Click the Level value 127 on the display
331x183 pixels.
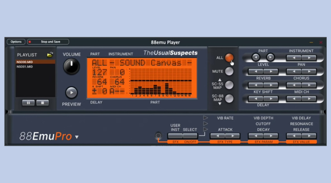point(100,72)
